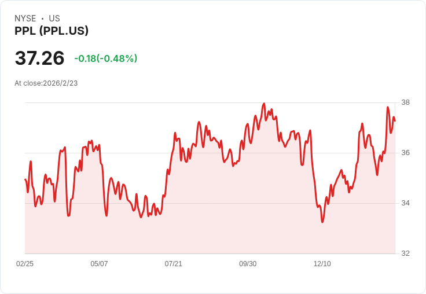Click the US market label
The image size is (426, 294).
tap(54, 19)
